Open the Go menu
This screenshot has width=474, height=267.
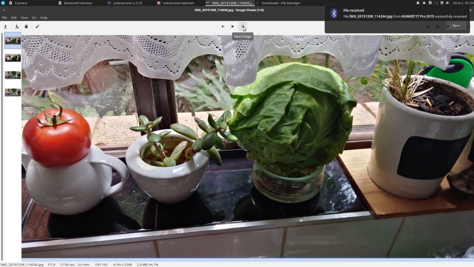click(x=34, y=17)
